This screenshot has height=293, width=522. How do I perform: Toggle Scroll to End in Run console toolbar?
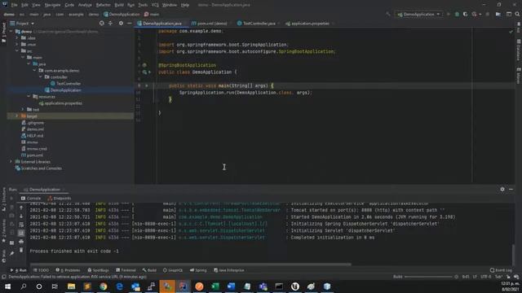tap(21, 234)
